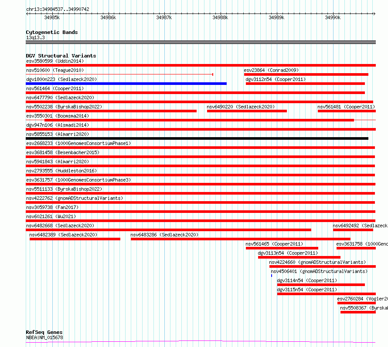Click nsv4224660 (gnomADStructuralVariants) label
The height and width of the screenshot is (347, 388).
pyautogui.click(x=317, y=262)
